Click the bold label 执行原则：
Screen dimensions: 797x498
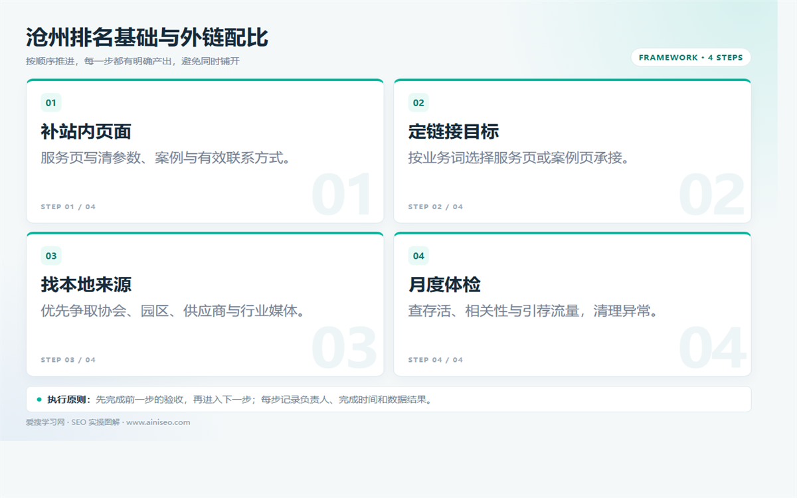tap(70, 400)
